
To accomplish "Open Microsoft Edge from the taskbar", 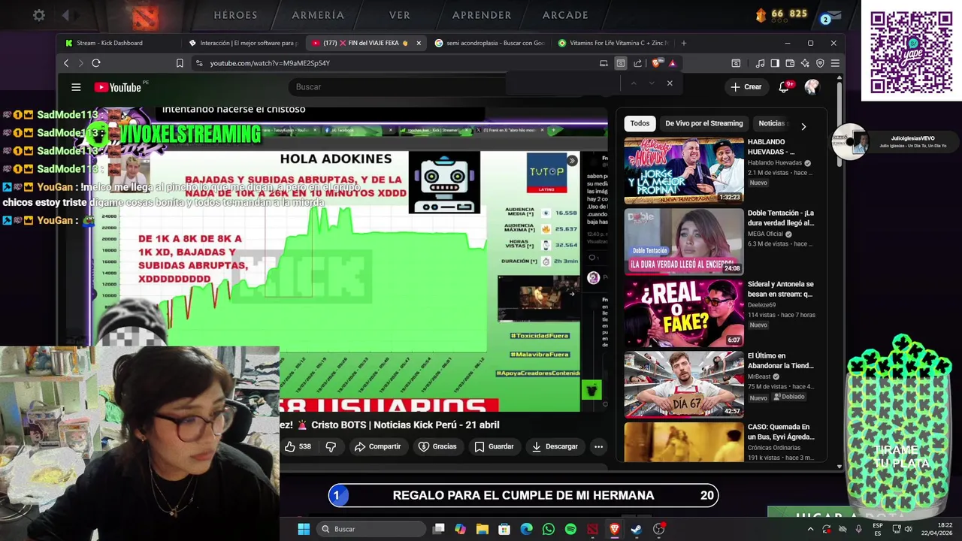I will coord(526,529).
